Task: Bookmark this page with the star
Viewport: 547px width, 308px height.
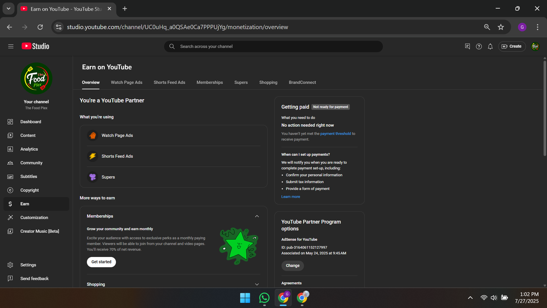Action: pos(501,27)
